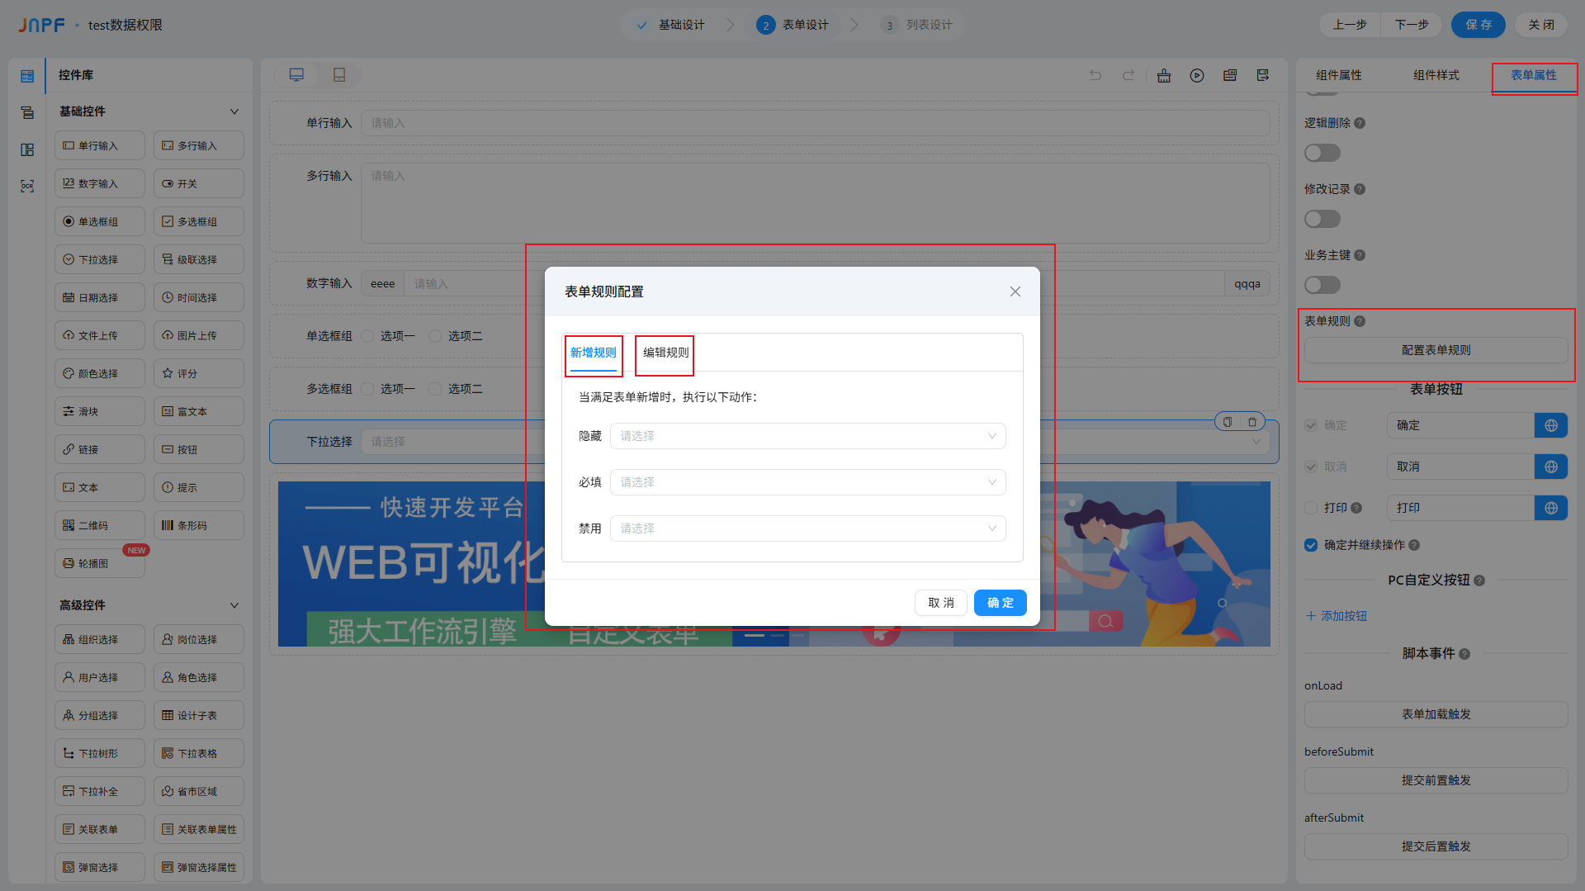Screen dimensions: 1585x891
Task: Confirm the dialog with 确定
Action: 1000,602
